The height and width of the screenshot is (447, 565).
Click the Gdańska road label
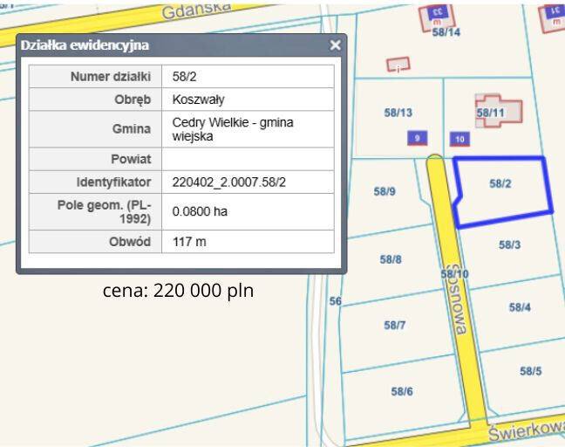click(196, 10)
